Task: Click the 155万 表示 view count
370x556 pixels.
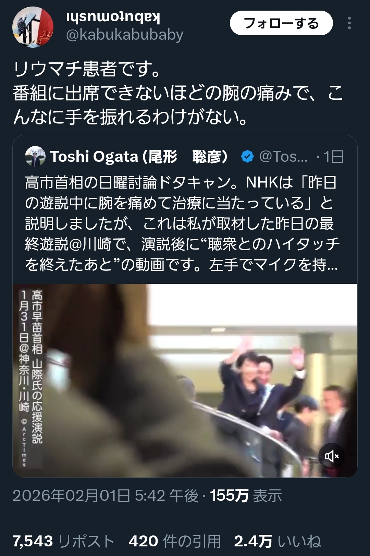Action: point(246,496)
